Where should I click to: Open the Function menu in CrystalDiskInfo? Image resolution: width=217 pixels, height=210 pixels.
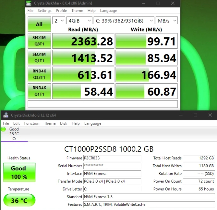(x=32, y=123)
